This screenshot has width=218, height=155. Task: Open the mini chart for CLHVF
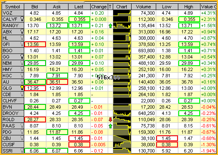click(x=122, y=101)
